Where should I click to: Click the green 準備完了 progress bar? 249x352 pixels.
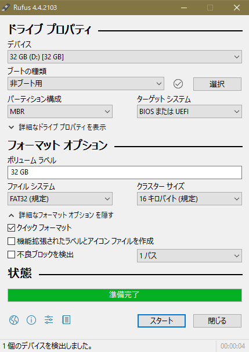coord(125,295)
